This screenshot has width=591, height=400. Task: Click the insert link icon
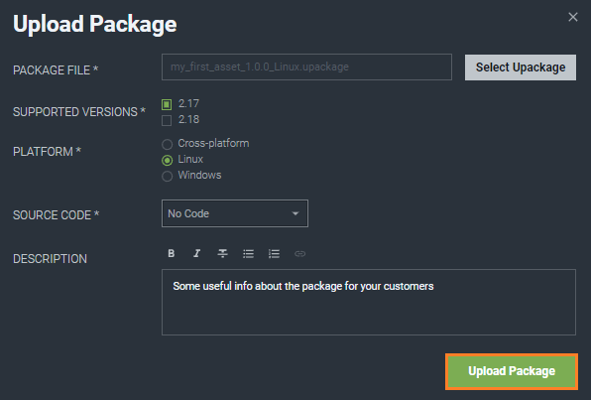pyautogui.click(x=299, y=253)
